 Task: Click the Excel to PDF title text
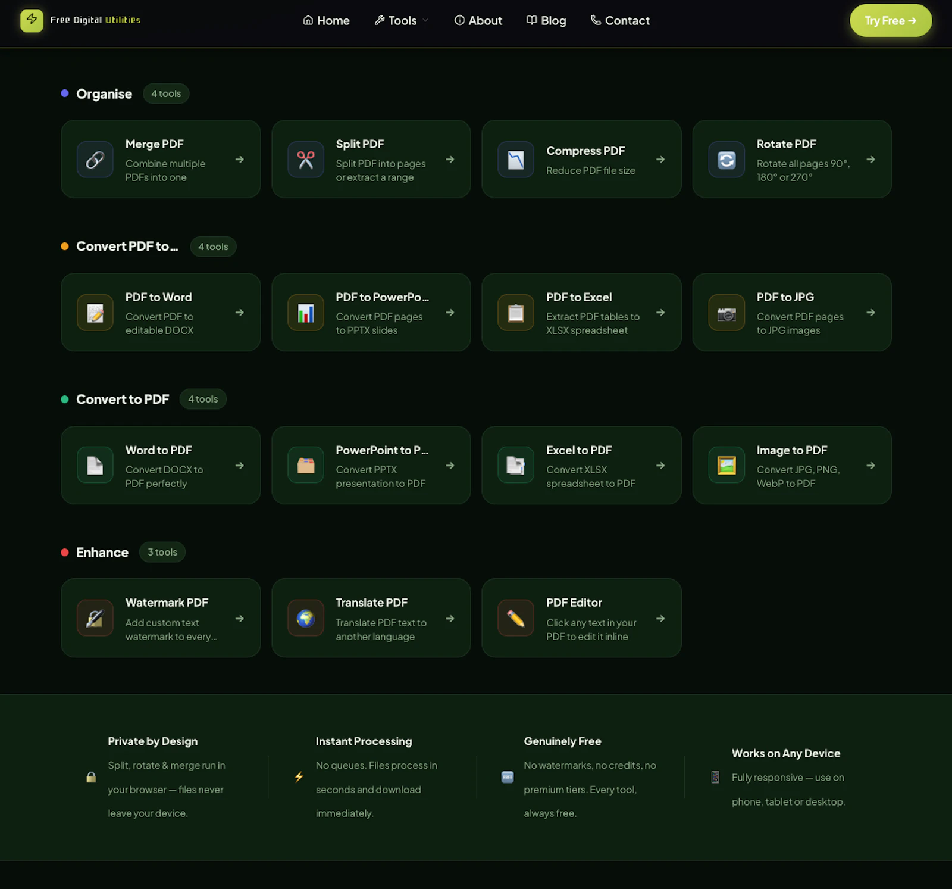click(579, 450)
